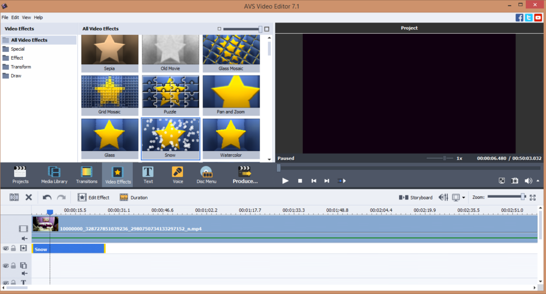Open the AVS Facebook page
Image resolution: width=546 pixels, height=294 pixels.
pos(519,17)
